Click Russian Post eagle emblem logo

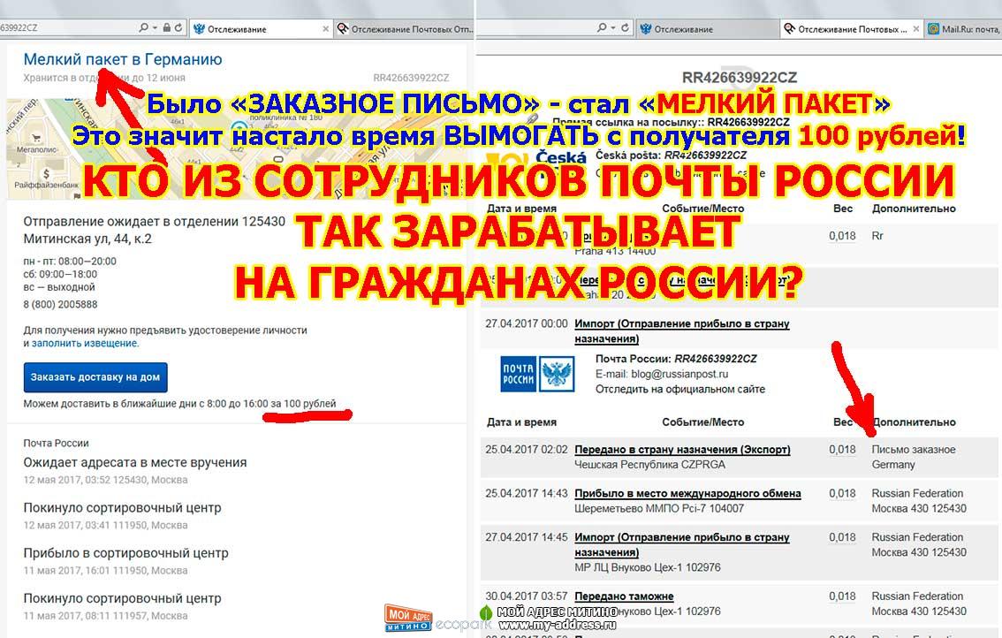point(557,373)
